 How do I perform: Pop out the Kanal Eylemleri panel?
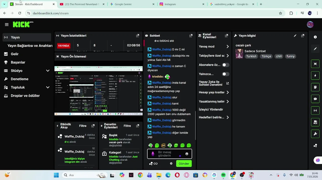point(226,36)
